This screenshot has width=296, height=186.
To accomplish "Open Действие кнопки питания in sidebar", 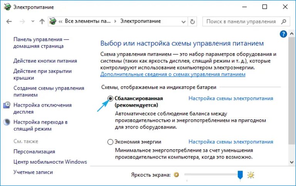I will coord(45,61).
